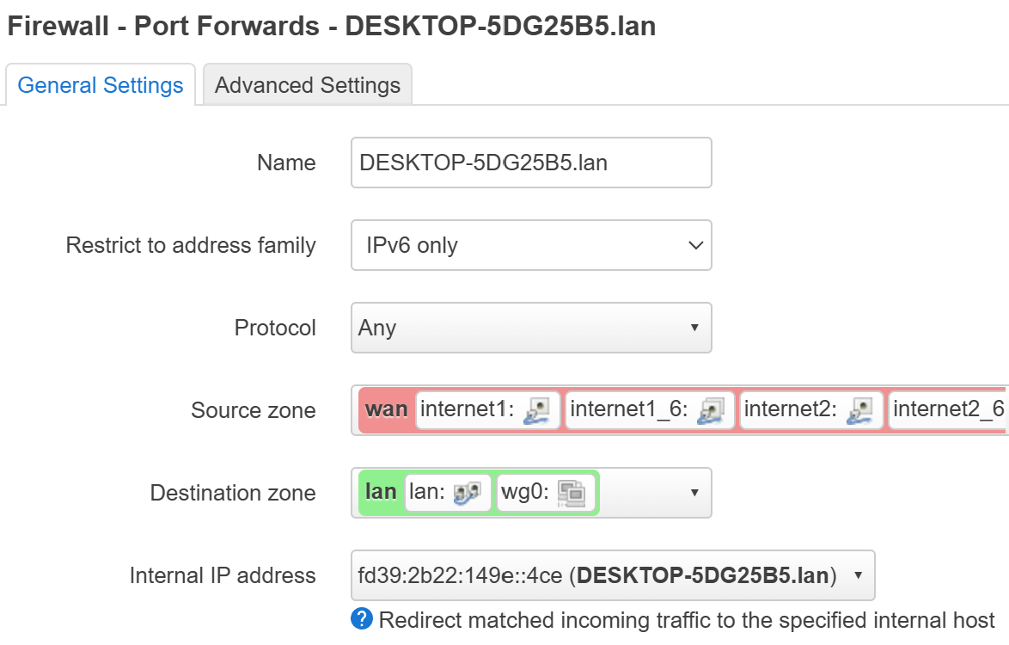Expand the Protocol dropdown
The width and height of the screenshot is (1009, 645).
(531, 328)
